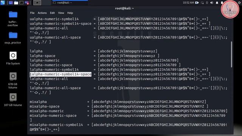This screenshot has width=242, height=136.
Task: Open the terminal View menu
Action: (61, 13)
